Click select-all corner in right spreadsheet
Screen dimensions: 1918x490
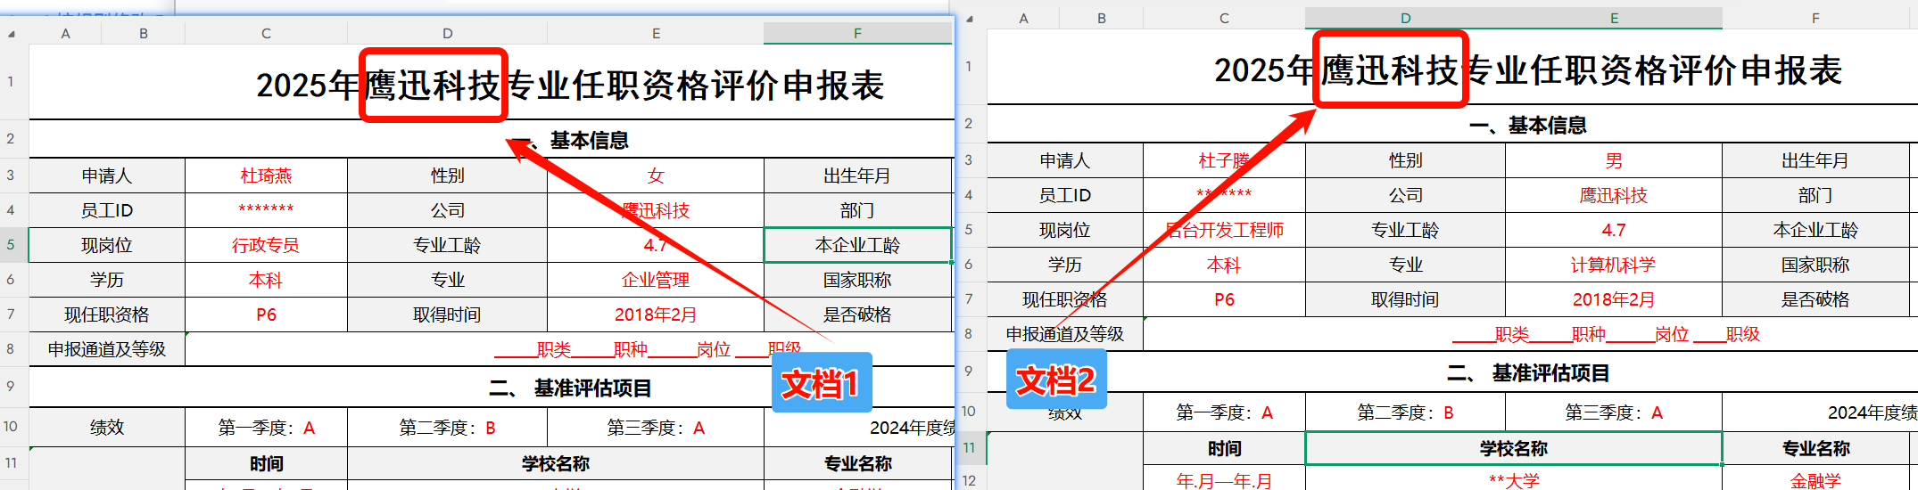tap(971, 19)
